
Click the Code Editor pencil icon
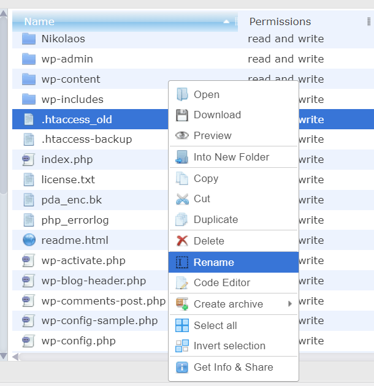(x=182, y=283)
